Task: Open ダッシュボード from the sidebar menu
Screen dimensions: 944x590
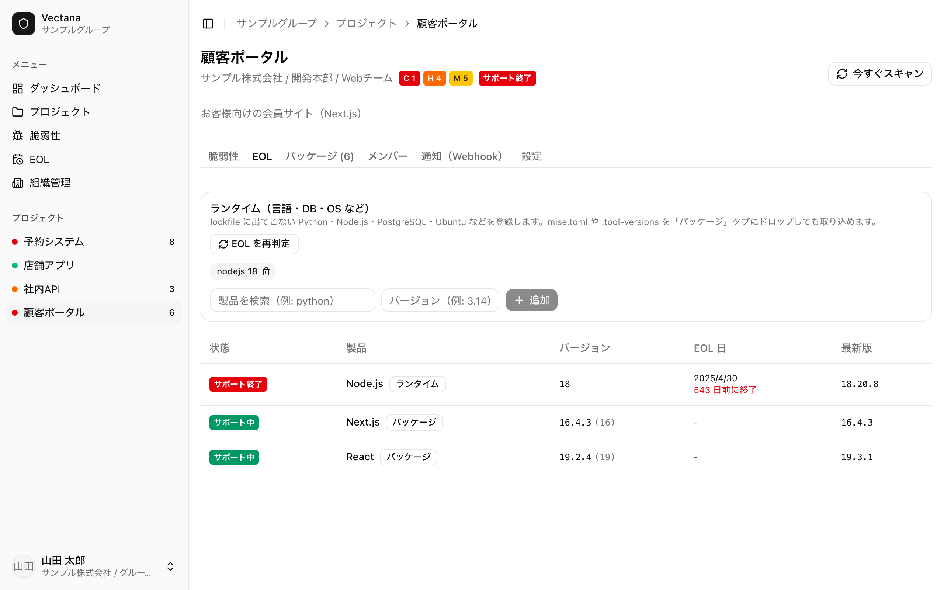Action: [x=94, y=88]
